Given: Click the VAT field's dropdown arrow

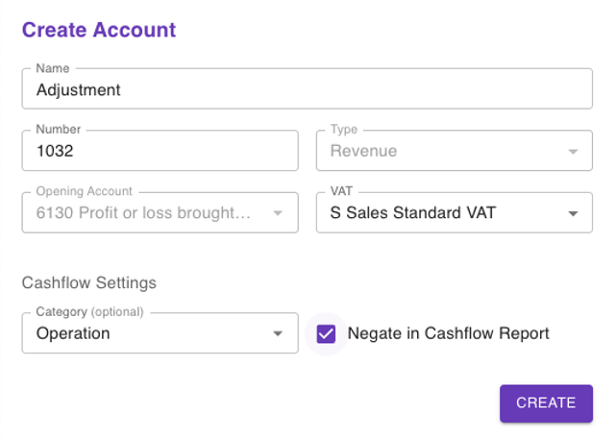Looking at the screenshot, I should pyautogui.click(x=573, y=213).
